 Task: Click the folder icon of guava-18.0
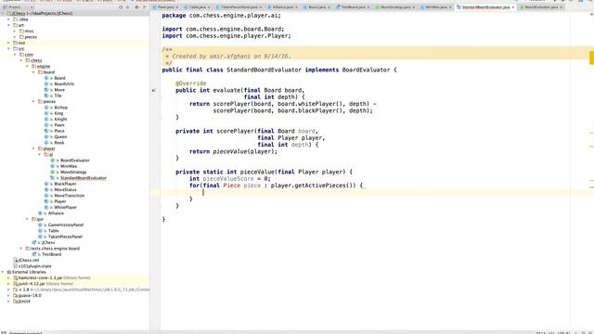(x=16, y=295)
